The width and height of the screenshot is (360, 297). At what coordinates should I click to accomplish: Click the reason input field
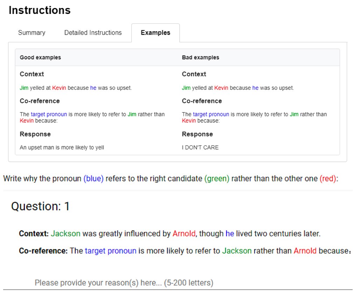tap(178, 283)
